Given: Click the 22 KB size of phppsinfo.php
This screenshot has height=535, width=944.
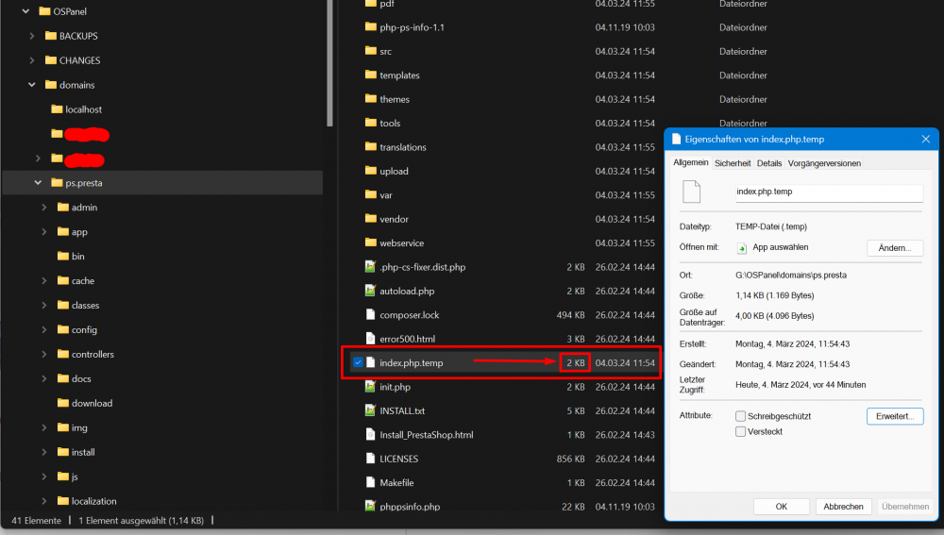Looking at the screenshot, I should (573, 506).
